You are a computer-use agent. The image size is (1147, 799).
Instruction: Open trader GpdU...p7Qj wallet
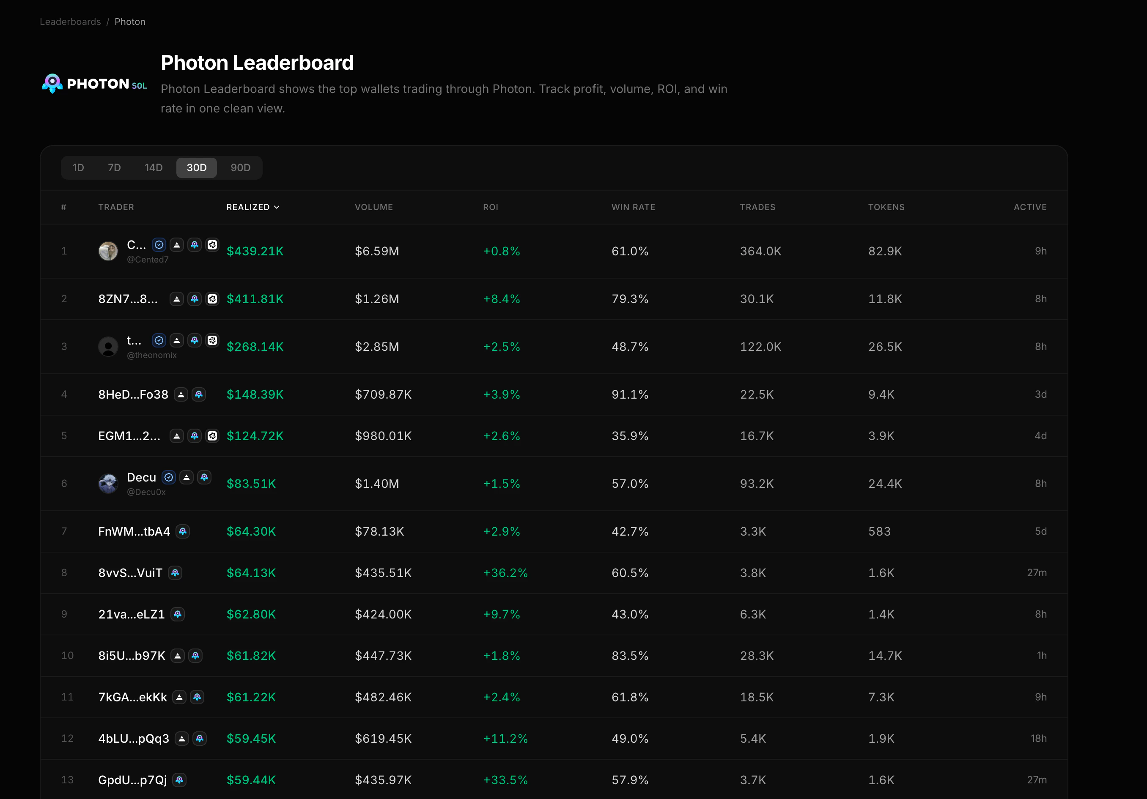[132, 780]
